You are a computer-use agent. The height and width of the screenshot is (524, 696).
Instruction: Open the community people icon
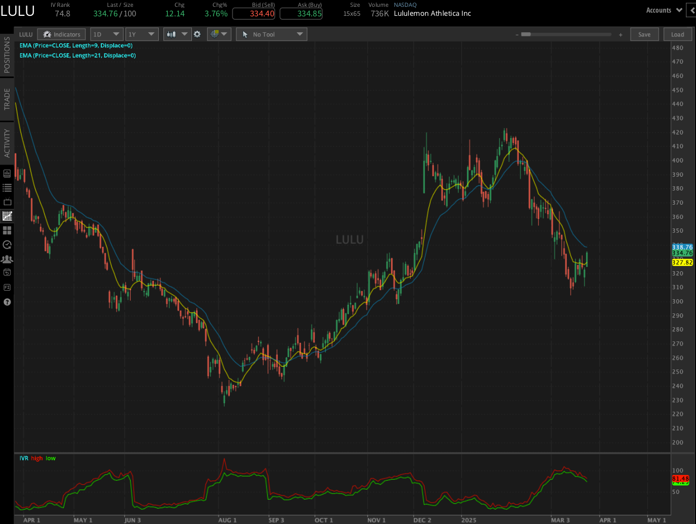click(7, 259)
